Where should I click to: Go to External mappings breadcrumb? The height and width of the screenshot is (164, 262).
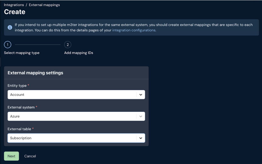pos(44,5)
